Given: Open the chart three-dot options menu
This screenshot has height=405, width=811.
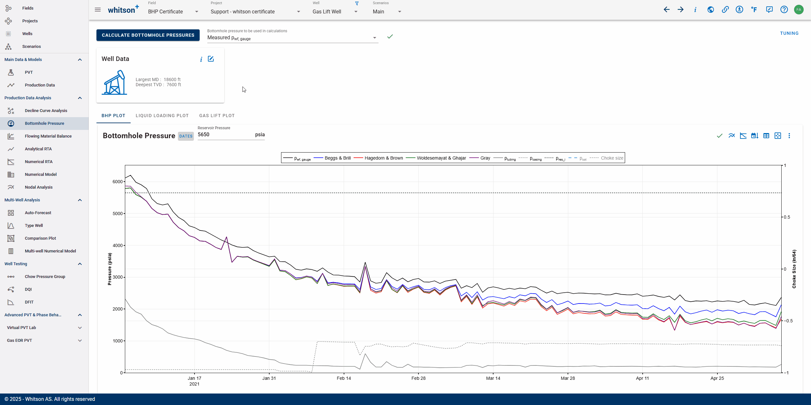Looking at the screenshot, I should (789, 136).
